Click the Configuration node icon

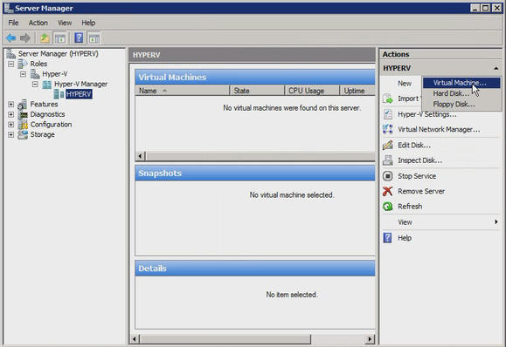tap(23, 125)
